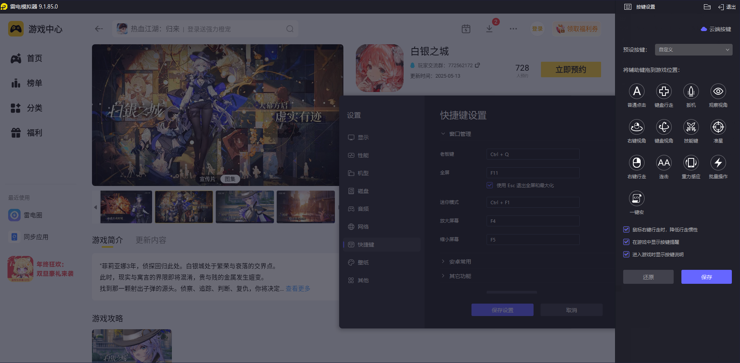Screen dimensions: 740x363
Task: Select the 图集 media tab
Action: [230, 179]
